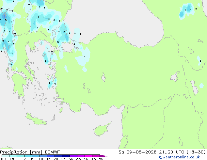This screenshot has height=160, width=207.
Task: Select the 5–10 mm legend swatch
Action: click(x=36, y=156)
